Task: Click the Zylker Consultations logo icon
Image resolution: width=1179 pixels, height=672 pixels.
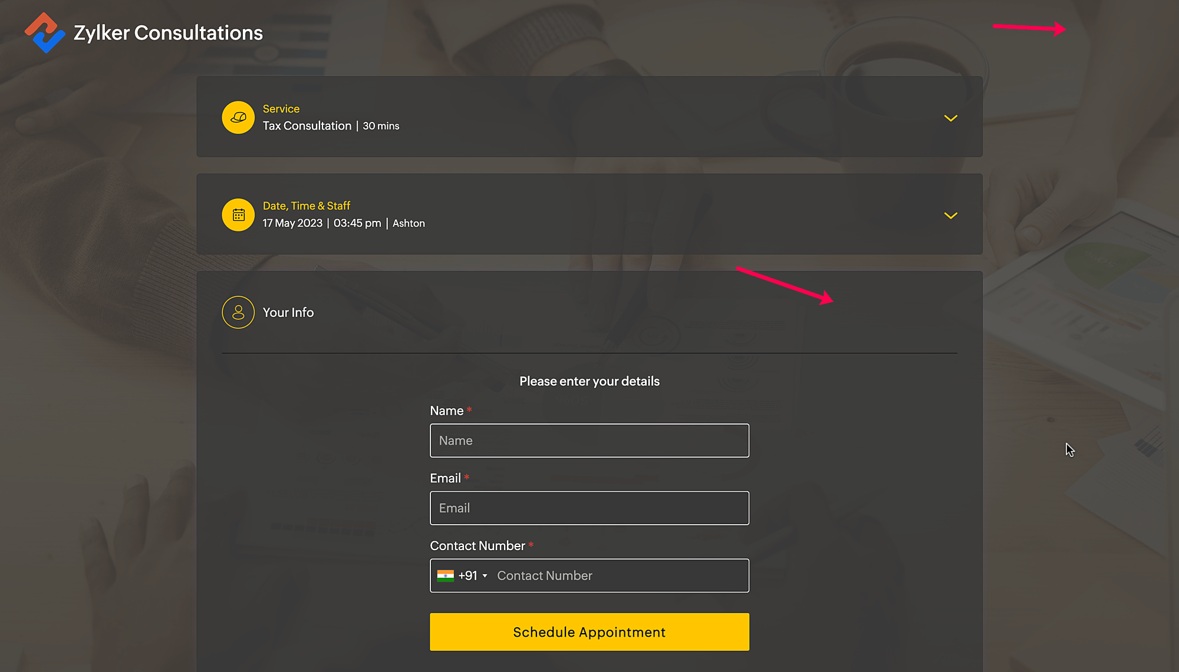Action: [x=45, y=33]
